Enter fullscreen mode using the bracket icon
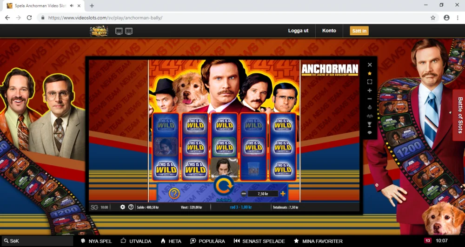Screen dimensions: 465x247 [x=370, y=82]
